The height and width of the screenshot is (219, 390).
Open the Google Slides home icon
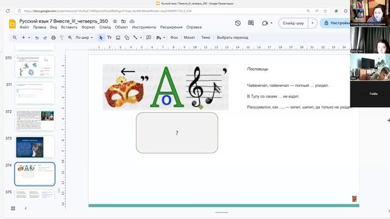click(x=12, y=24)
